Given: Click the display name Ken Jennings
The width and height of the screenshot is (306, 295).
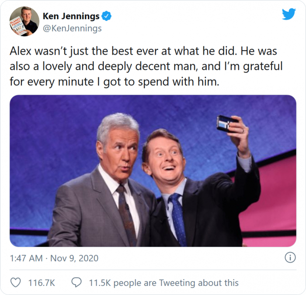Looking at the screenshot, I should [72, 17].
